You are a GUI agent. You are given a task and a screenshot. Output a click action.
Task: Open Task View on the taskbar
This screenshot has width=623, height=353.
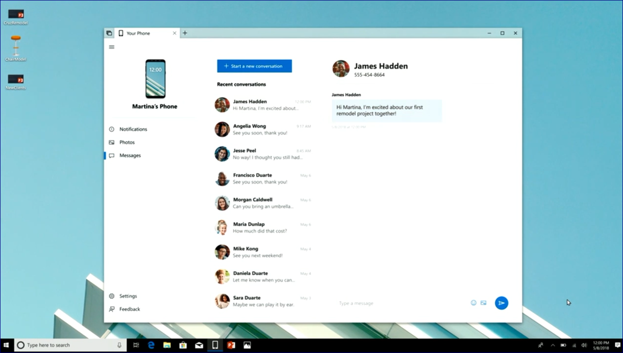pyautogui.click(x=136, y=345)
